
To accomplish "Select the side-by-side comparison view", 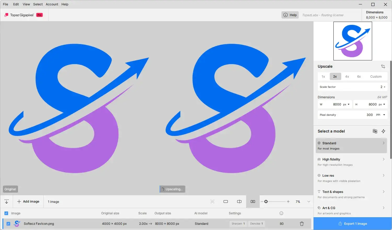I will 253,202.
